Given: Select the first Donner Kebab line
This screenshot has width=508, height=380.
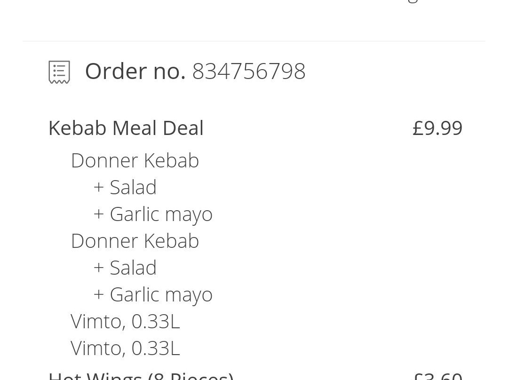Looking at the screenshot, I should (135, 160).
